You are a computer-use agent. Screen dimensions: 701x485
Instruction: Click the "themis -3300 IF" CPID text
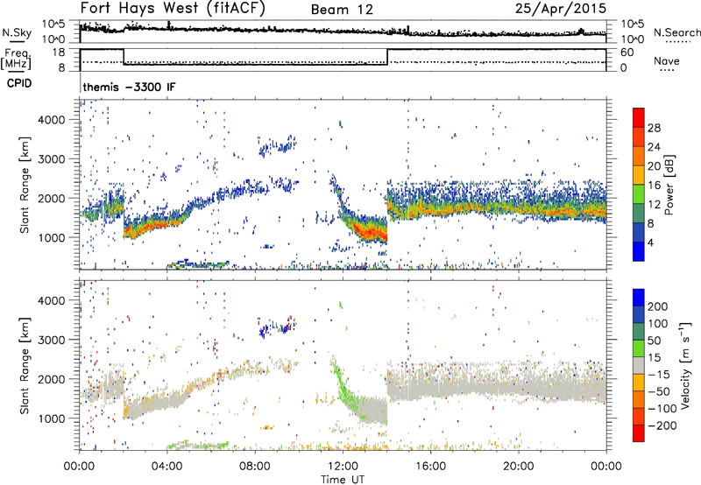(129, 87)
